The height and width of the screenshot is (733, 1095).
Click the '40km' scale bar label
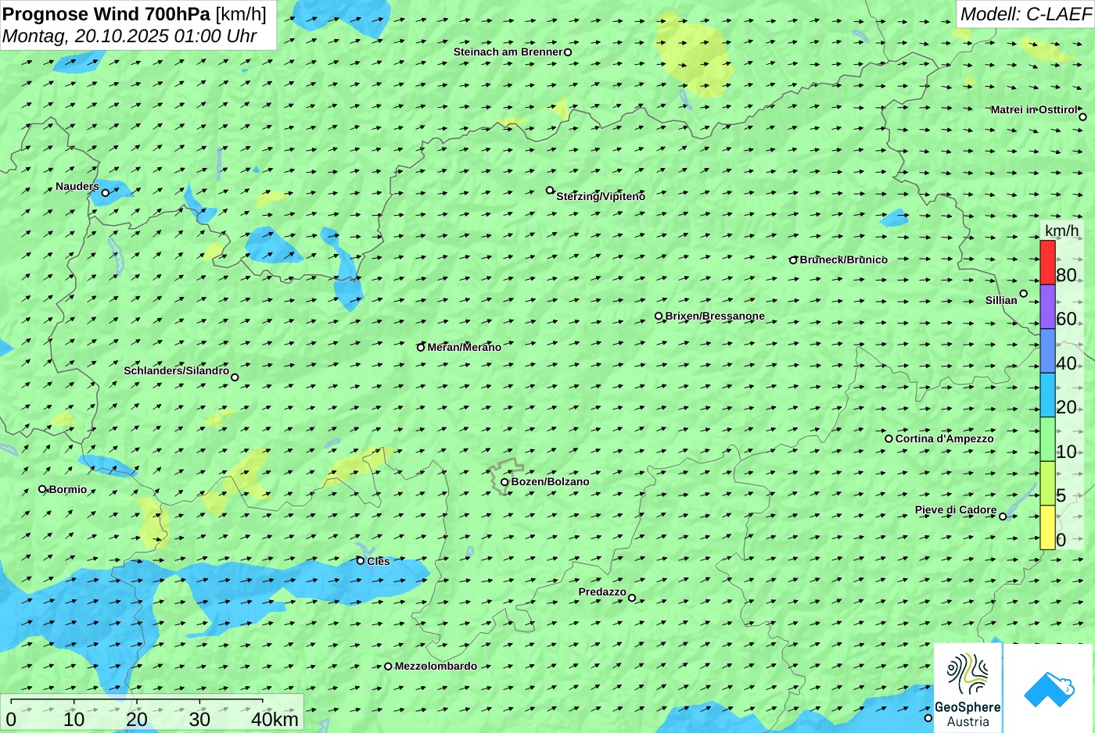(x=275, y=720)
